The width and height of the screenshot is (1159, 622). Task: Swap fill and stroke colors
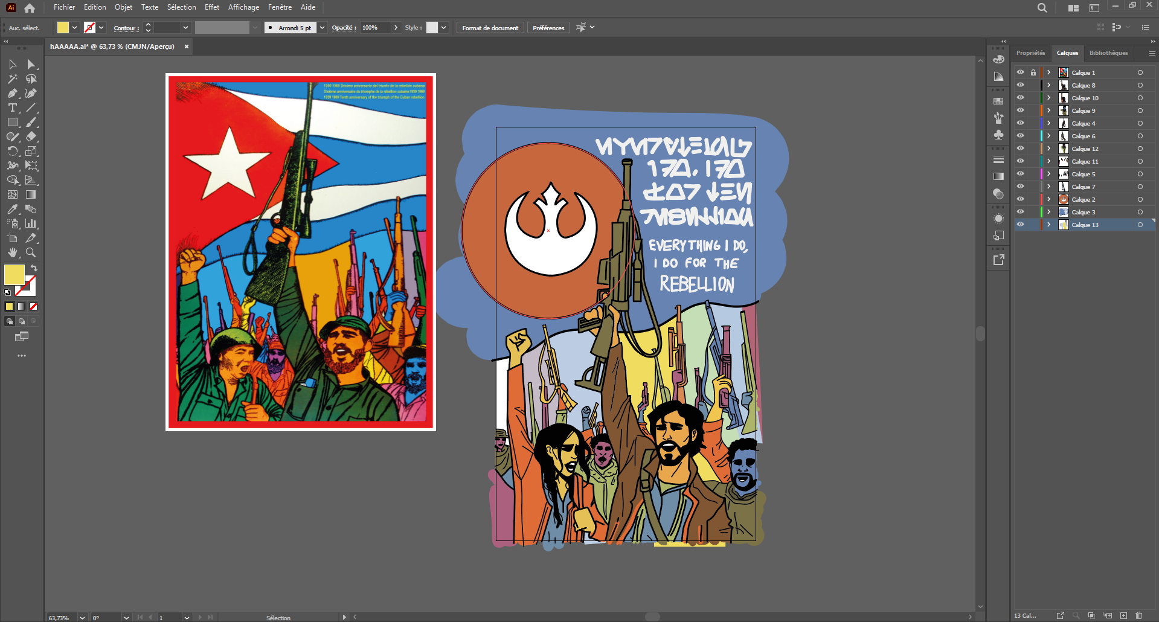[x=34, y=268]
